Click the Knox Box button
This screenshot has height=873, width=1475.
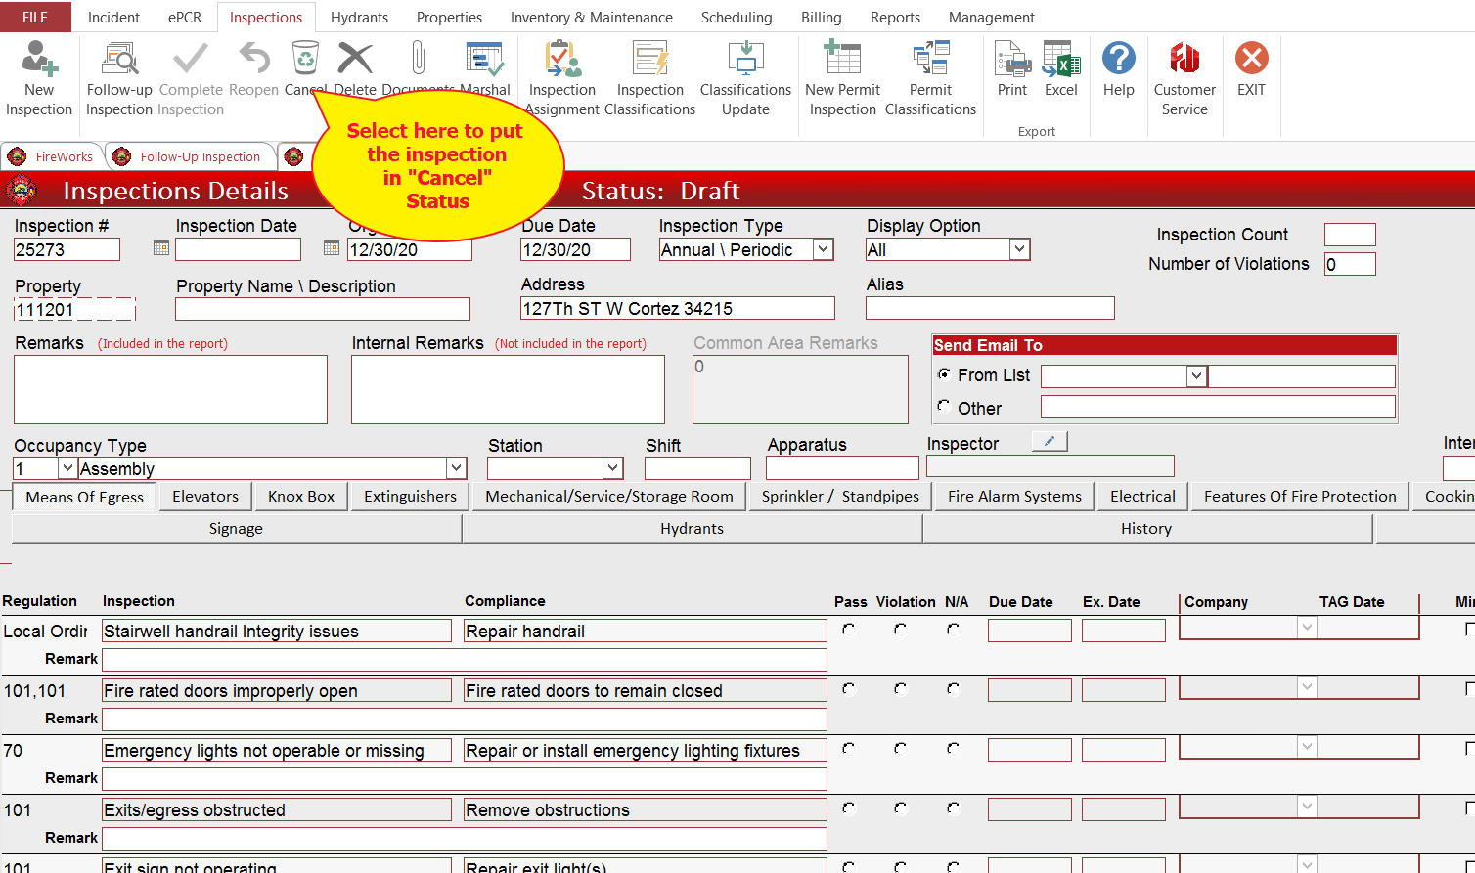301,497
